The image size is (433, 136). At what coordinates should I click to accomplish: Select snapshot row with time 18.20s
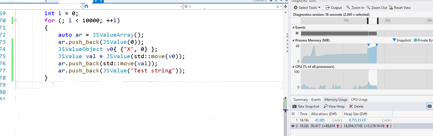(x=362, y=126)
